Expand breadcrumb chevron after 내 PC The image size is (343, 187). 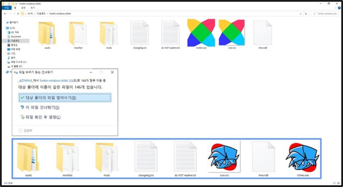click(35, 13)
